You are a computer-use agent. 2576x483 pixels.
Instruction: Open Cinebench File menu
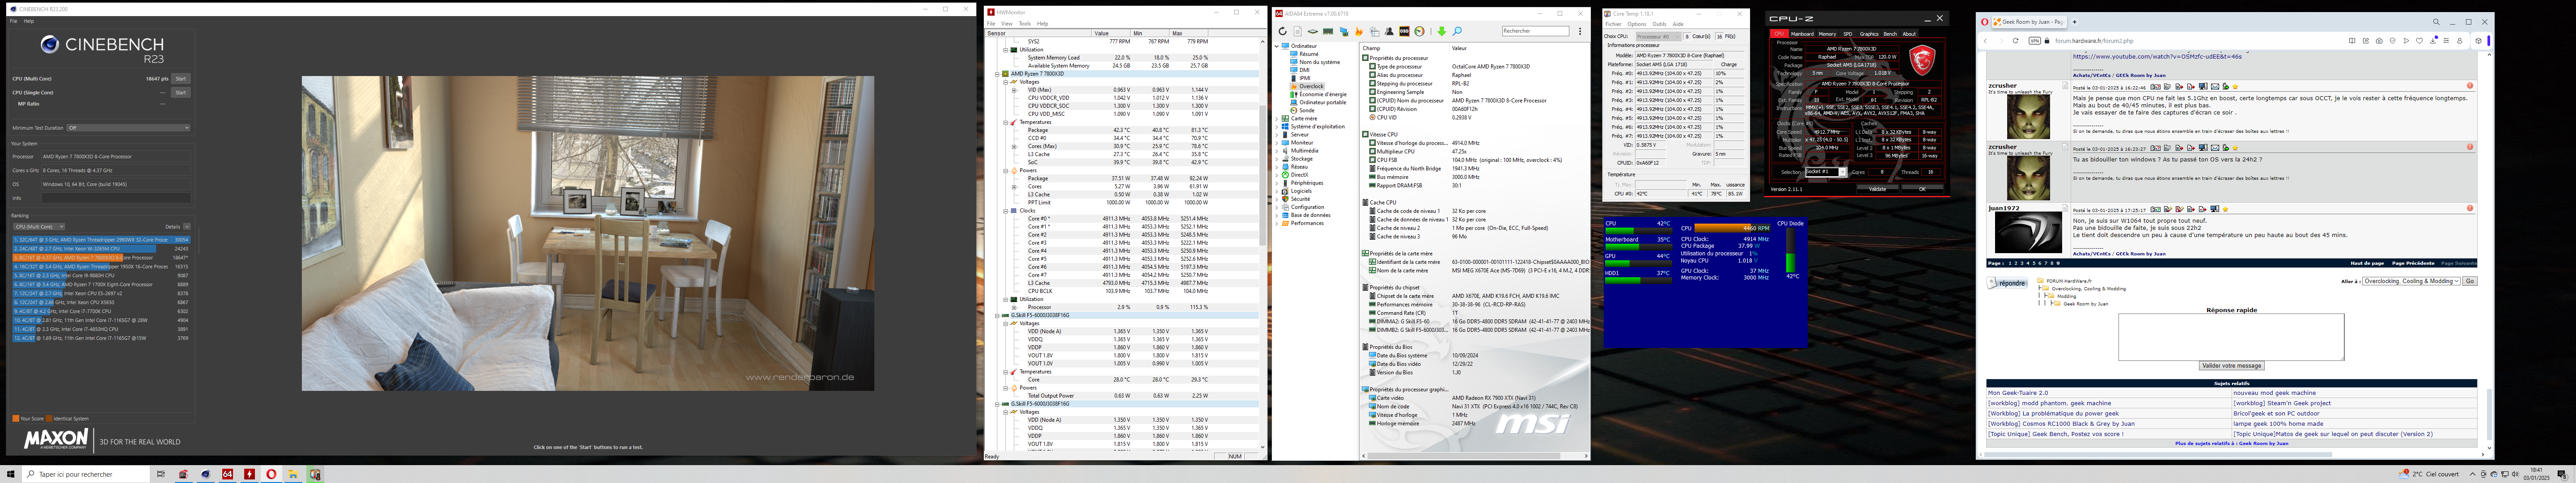click(14, 21)
